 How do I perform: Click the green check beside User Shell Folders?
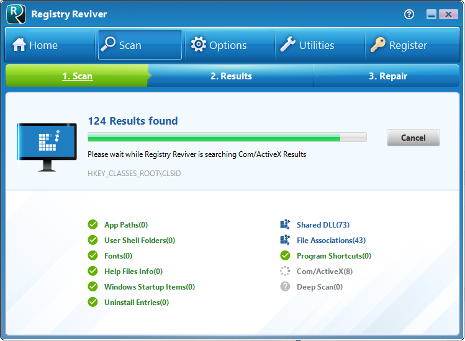tap(93, 240)
